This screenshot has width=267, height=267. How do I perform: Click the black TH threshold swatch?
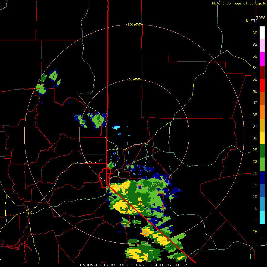pos(262,231)
